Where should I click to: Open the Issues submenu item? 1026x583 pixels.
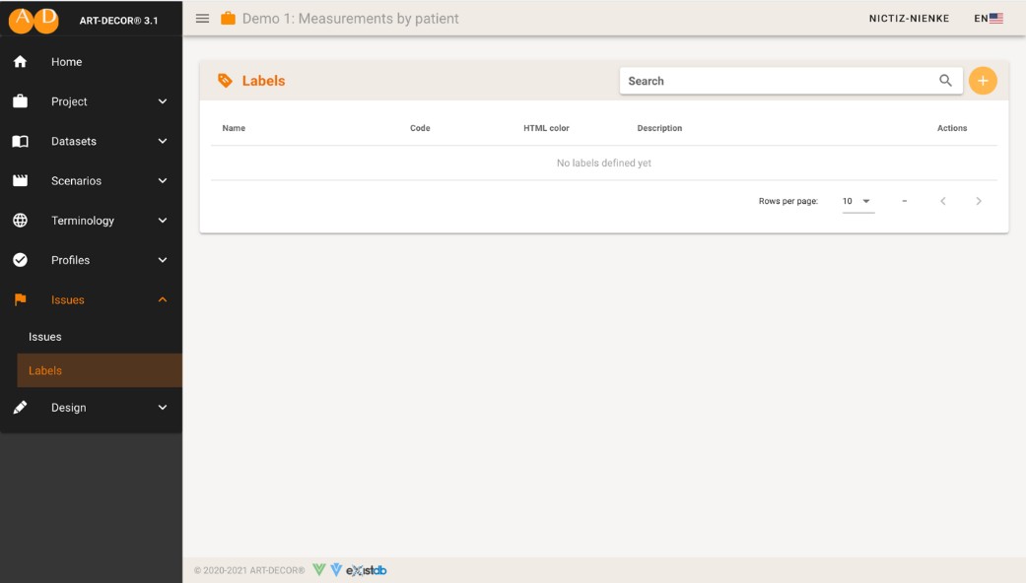45,337
